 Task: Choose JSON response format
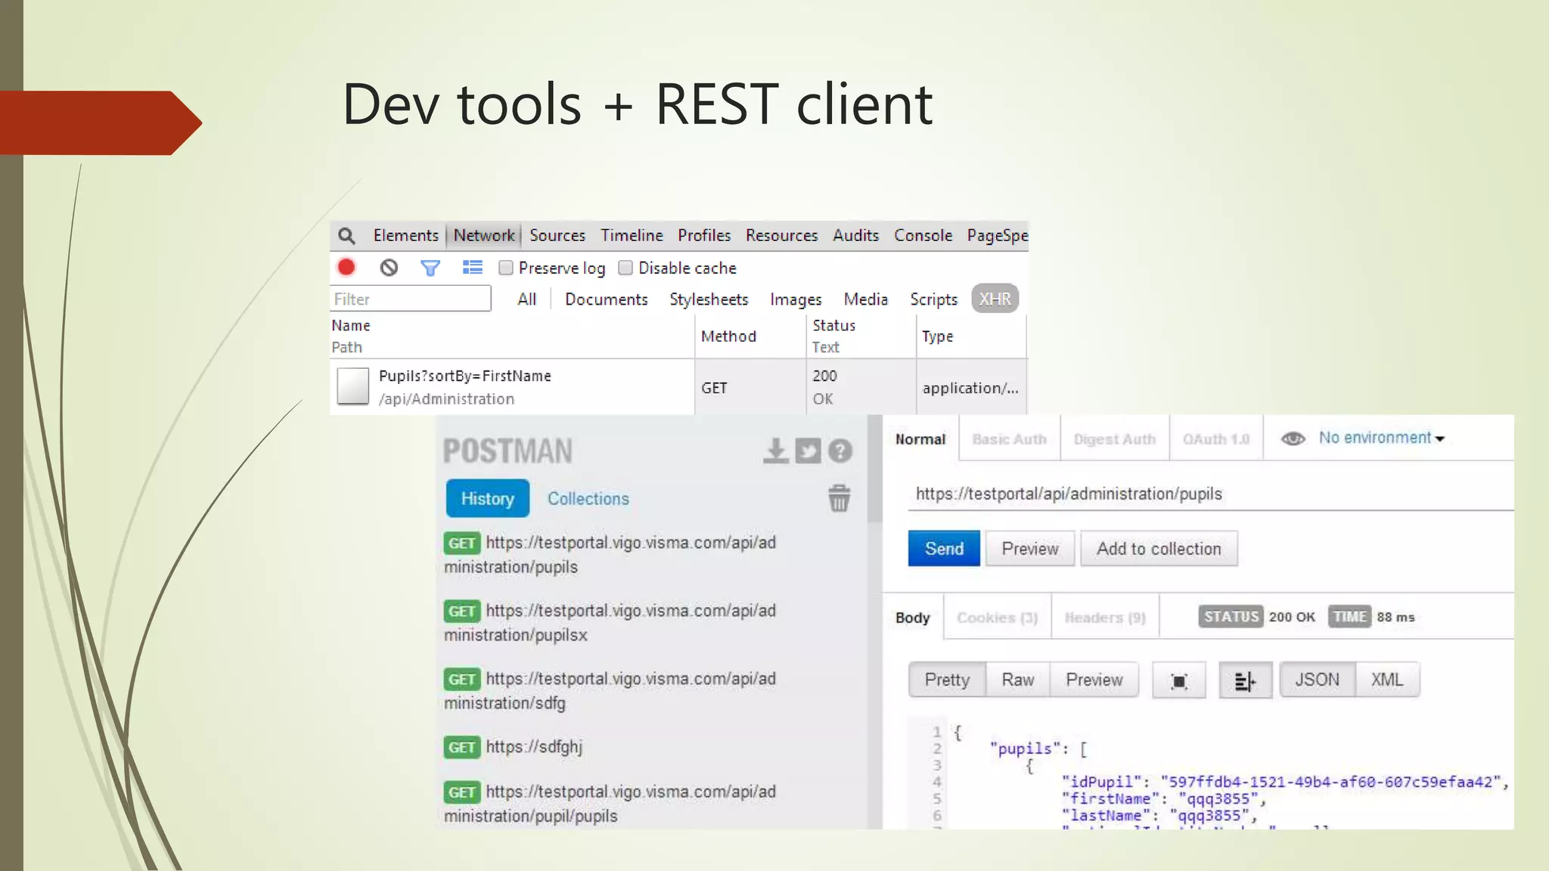[1317, 680]
